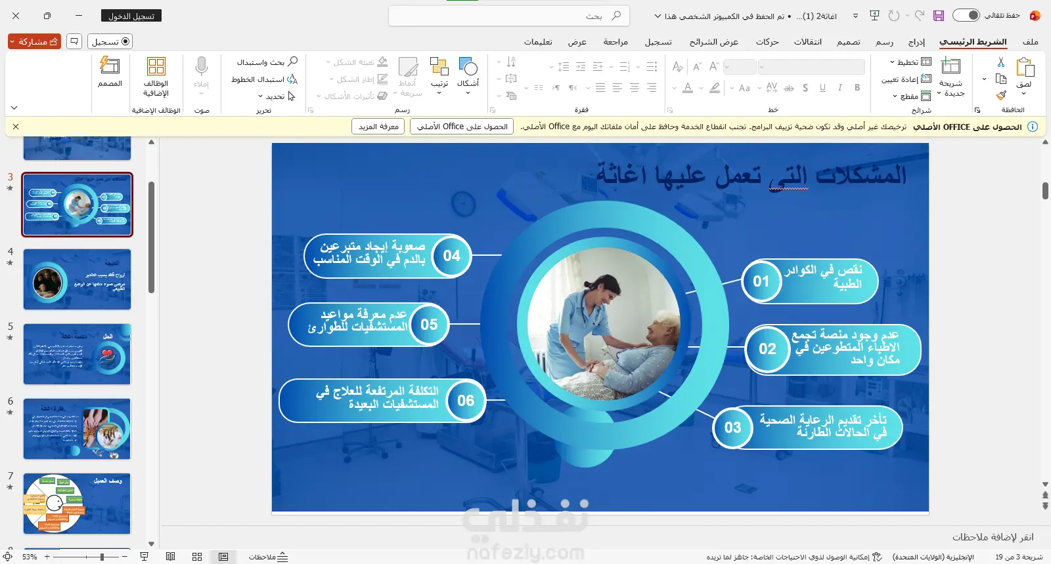Select slide 5 thumbnail
This screenshot has height=564, width=1051.
coord(77,354)
